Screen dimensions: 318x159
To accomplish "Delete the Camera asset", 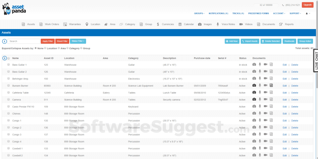I will click(x=295, y=99).
